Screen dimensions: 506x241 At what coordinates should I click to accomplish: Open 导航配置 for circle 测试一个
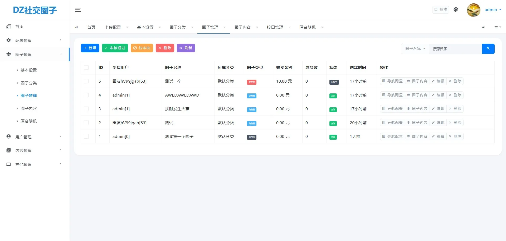click(392, 81)
